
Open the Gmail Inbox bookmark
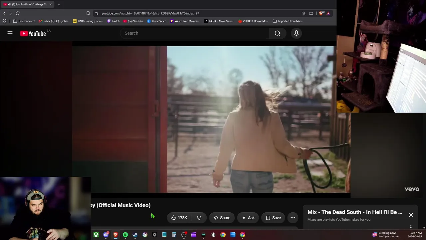(54, 21)
